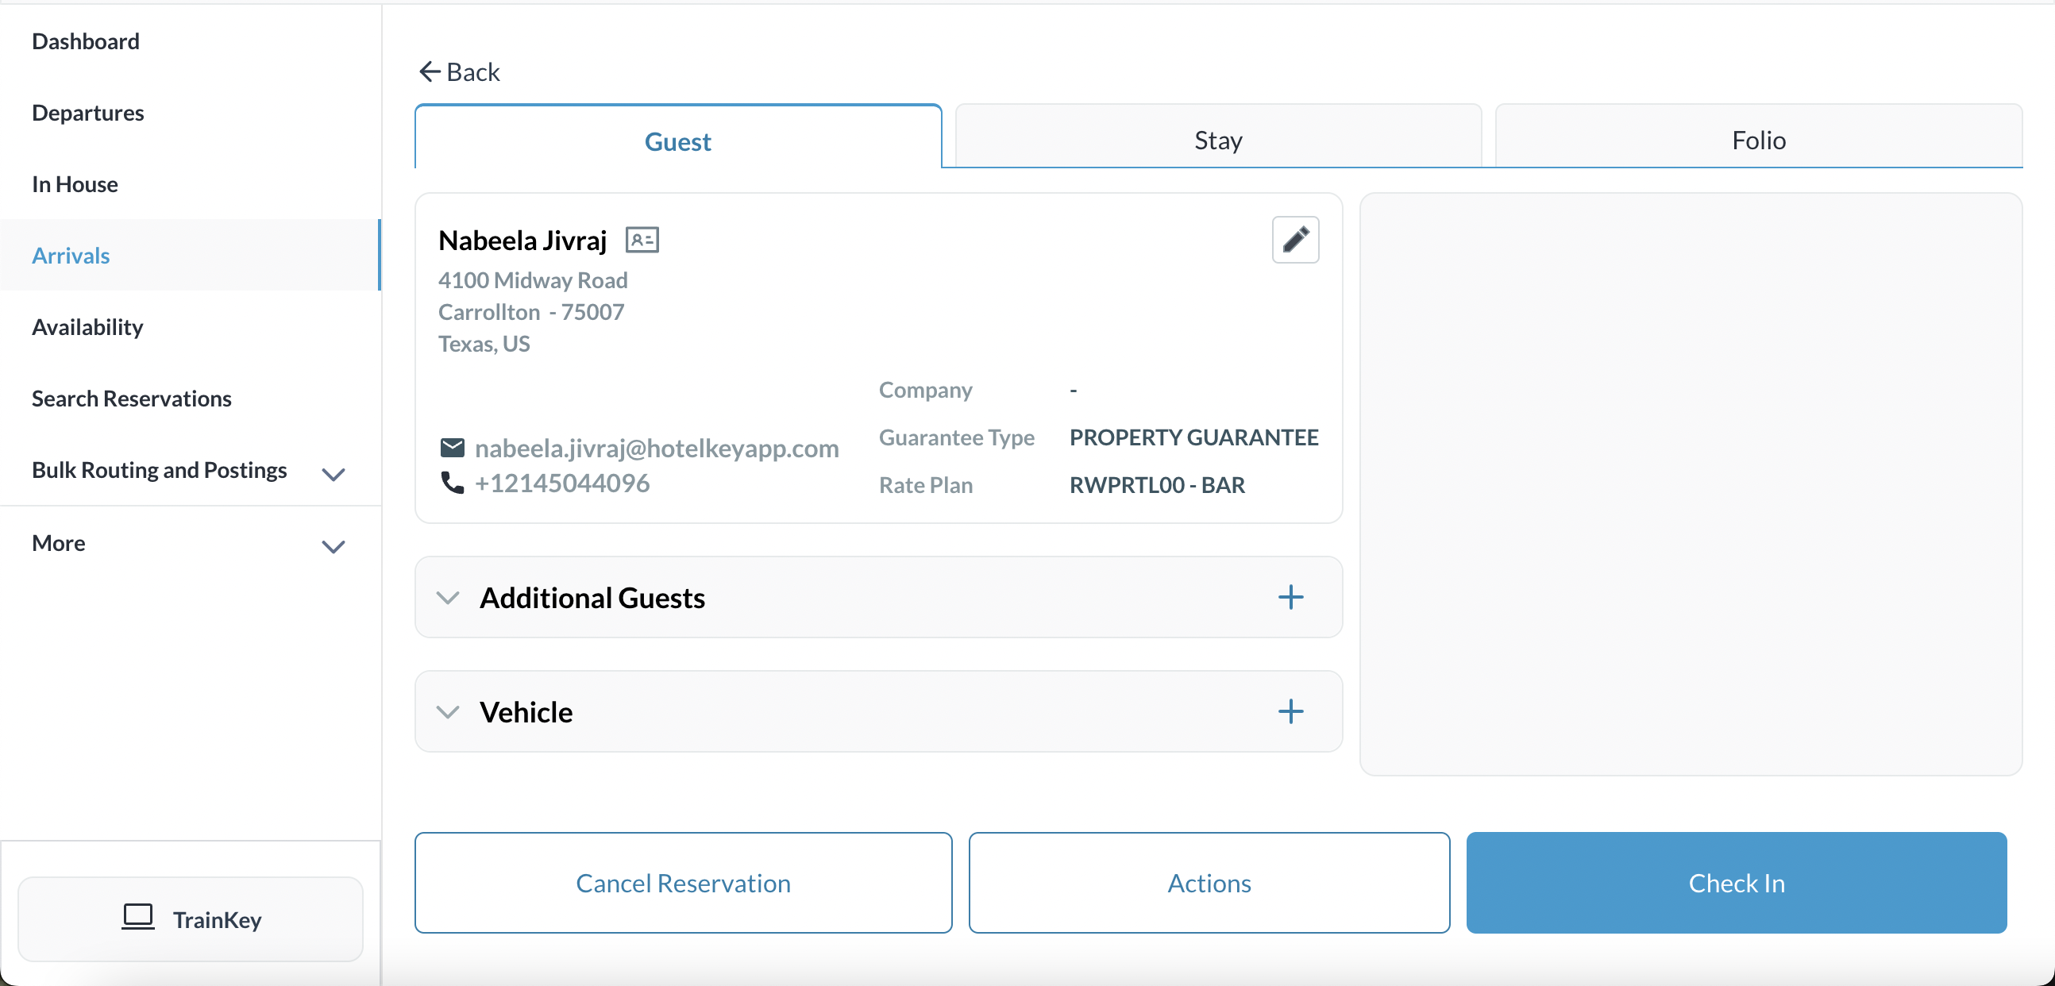This screenshot has width=2055, height=986.
Task: Expand the More menu chevron
Action: 333,546
